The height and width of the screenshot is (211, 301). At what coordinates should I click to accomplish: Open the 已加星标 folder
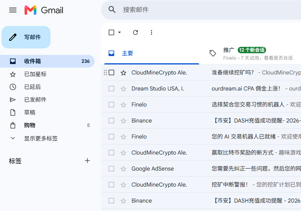pyautogui.click(x=47, y=74)
